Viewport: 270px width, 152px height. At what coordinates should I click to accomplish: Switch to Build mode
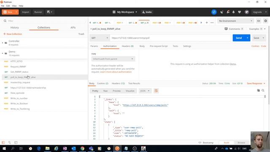[x=226, y=143]
